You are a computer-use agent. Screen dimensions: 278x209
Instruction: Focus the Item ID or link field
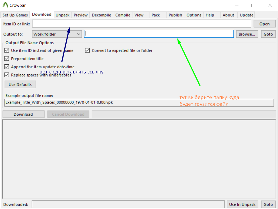tap(141, 24)
